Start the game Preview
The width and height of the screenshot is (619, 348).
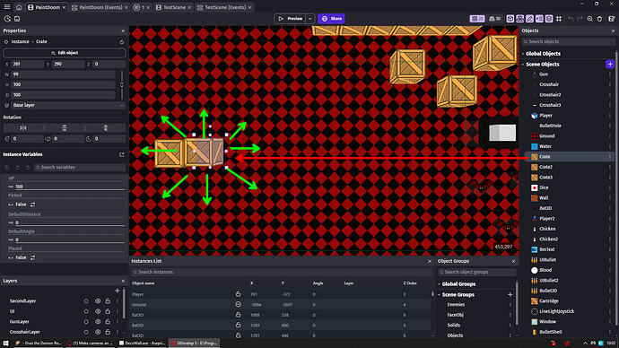[x=290, y=19]
